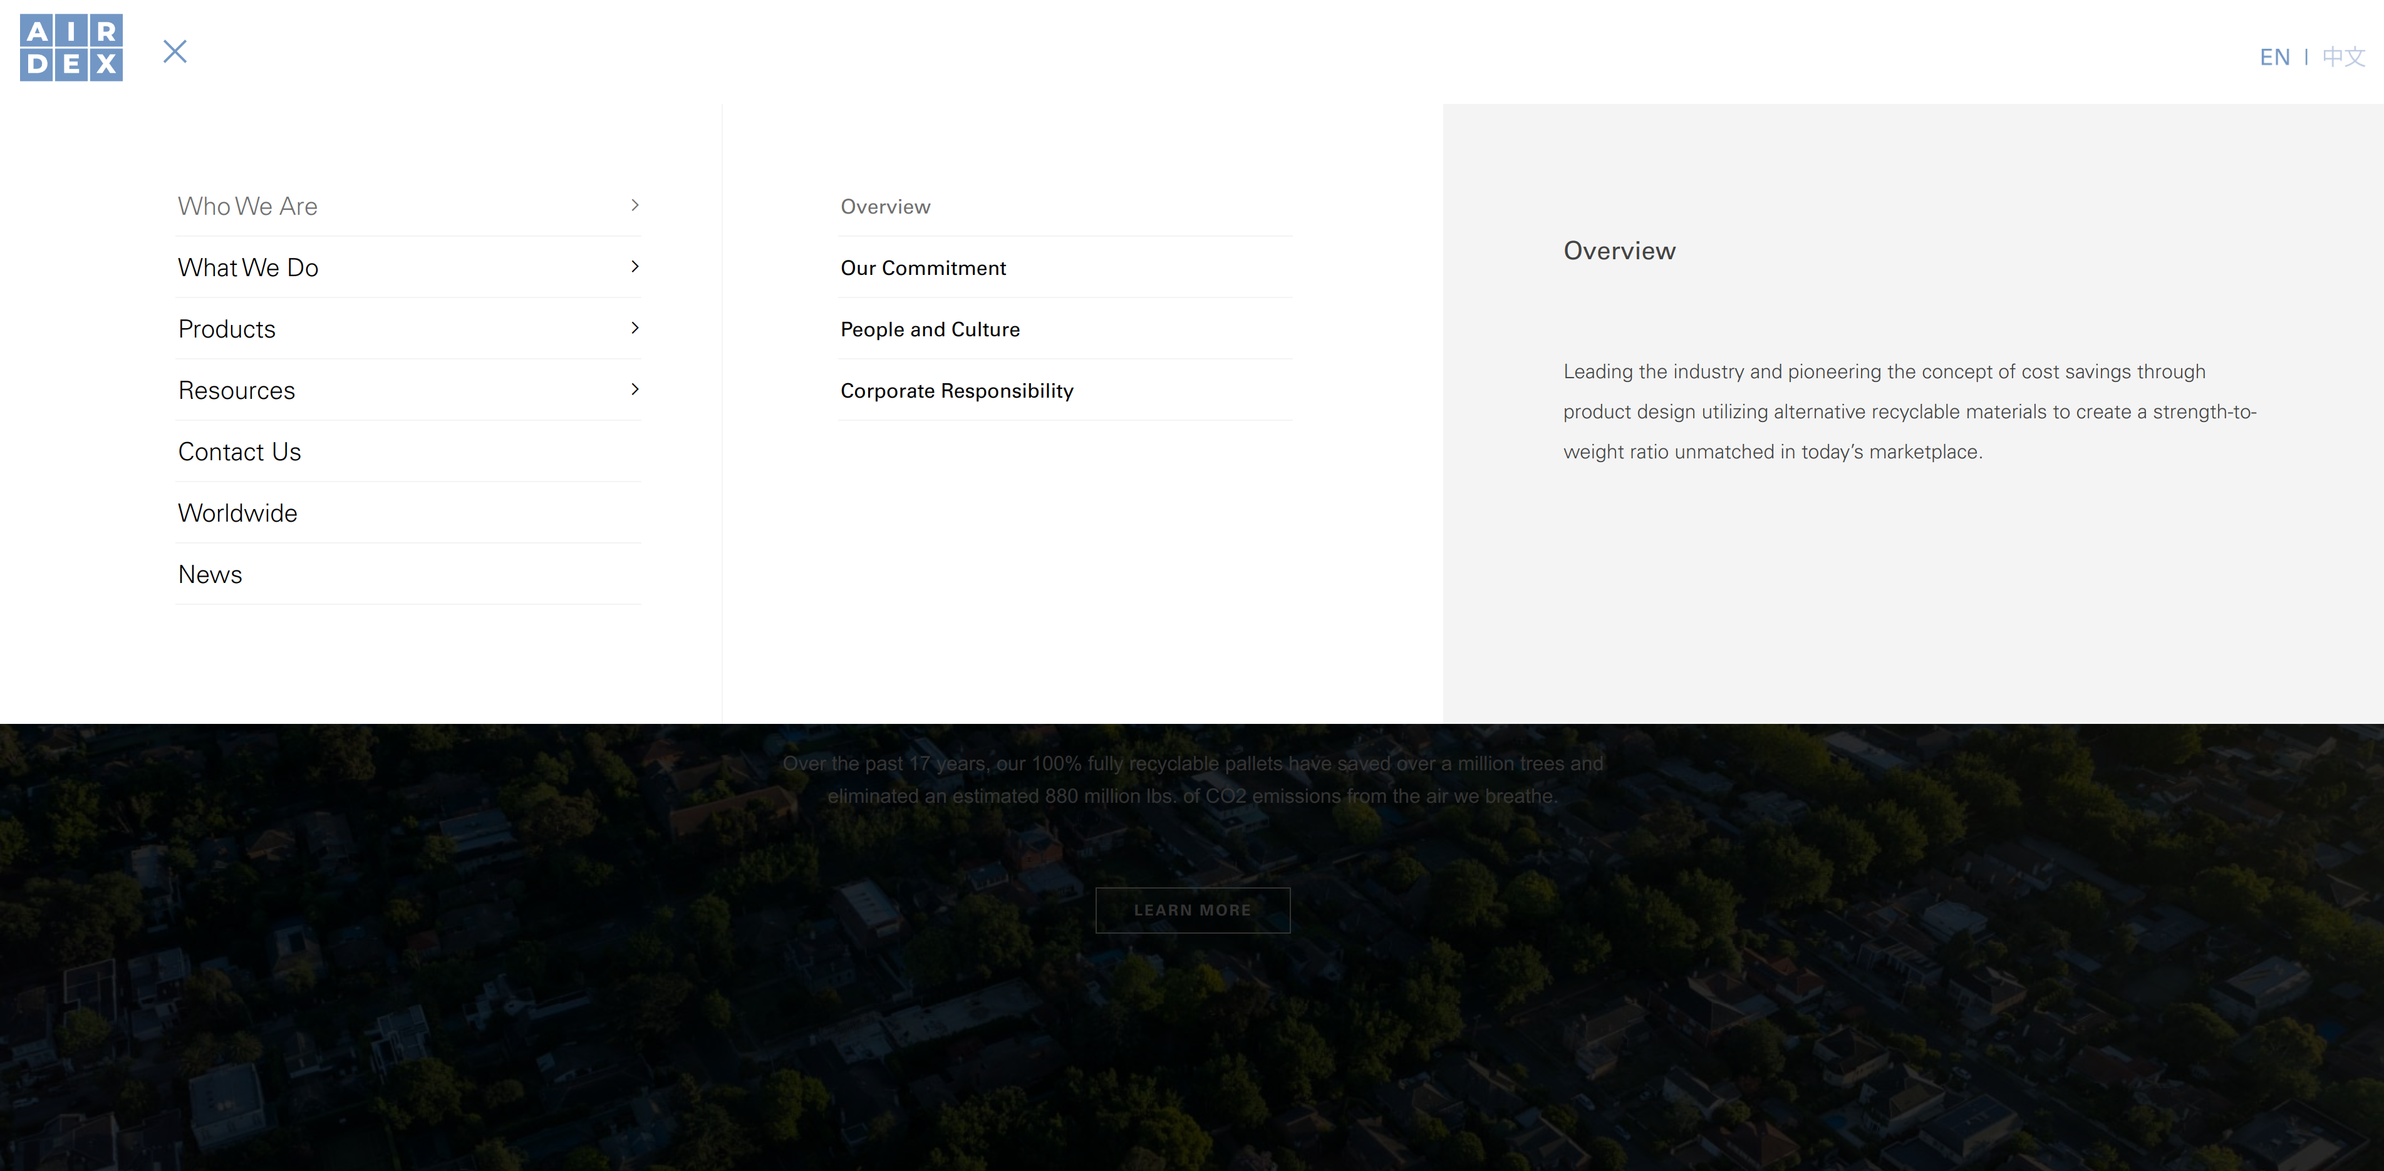Click the AIRDEX logo

pyautogui.click(x=71, y=48)
